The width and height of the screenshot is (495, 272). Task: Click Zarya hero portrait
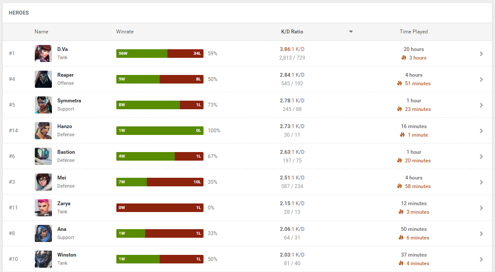(x=43, y=208)
